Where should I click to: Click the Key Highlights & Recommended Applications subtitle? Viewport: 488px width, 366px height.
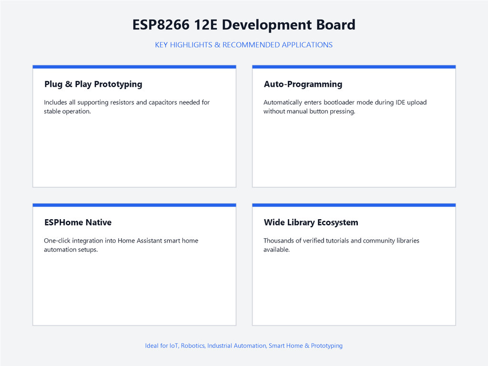tap(244, 45)
